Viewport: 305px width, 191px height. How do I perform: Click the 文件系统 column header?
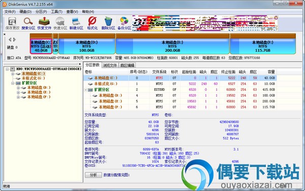point(159,72)
